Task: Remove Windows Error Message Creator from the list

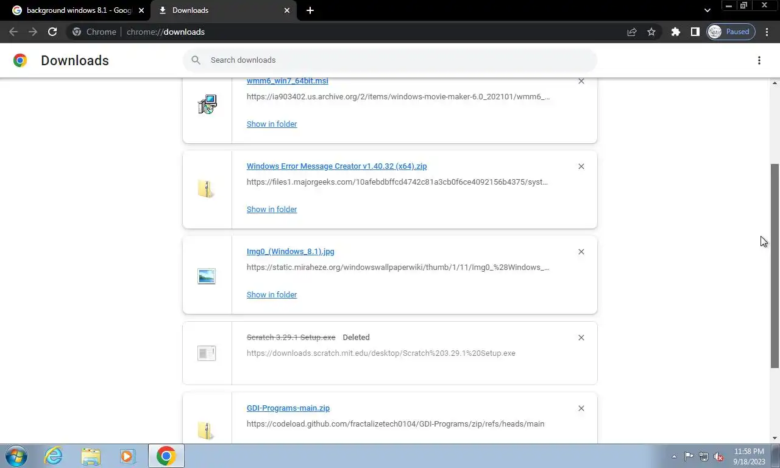Action: (581, 166)
